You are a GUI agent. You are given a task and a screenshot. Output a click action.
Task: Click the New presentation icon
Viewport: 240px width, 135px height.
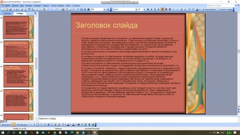3,9
